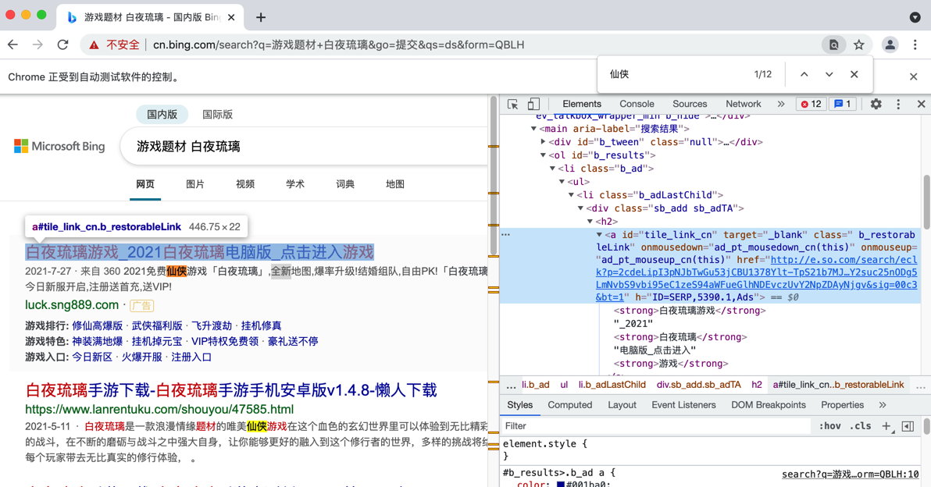Image resolution: width=931 pixels, height=487 pixels.
Task: Open the Layout pane tab
Action: click(x=622, y=404)
